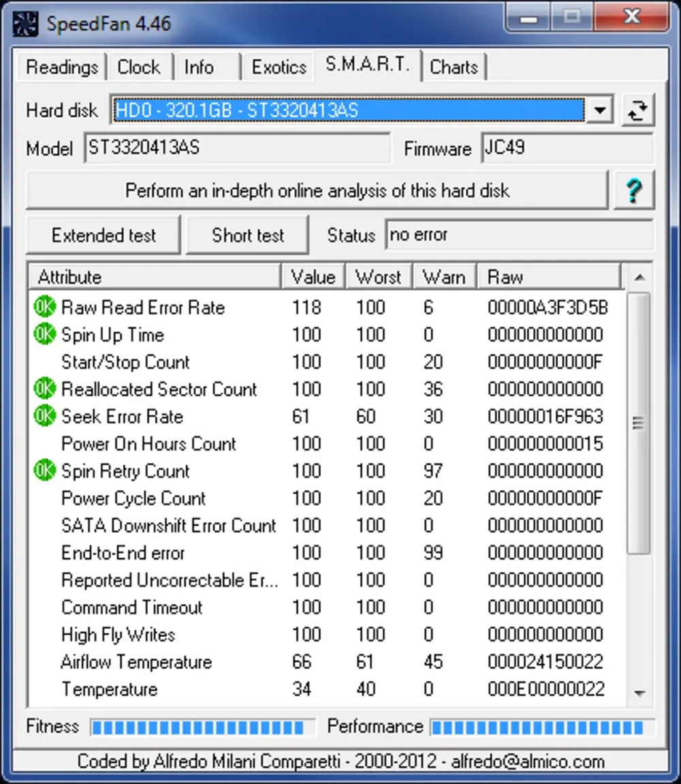Click the OK icon beside Reallocated Sector Count

pos(44,389)
